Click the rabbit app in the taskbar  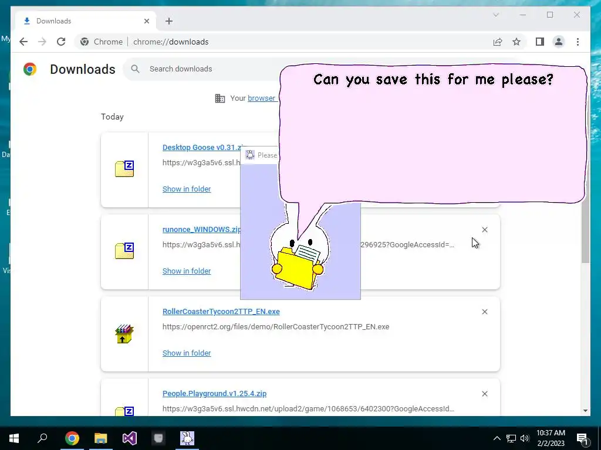(187, 438)
